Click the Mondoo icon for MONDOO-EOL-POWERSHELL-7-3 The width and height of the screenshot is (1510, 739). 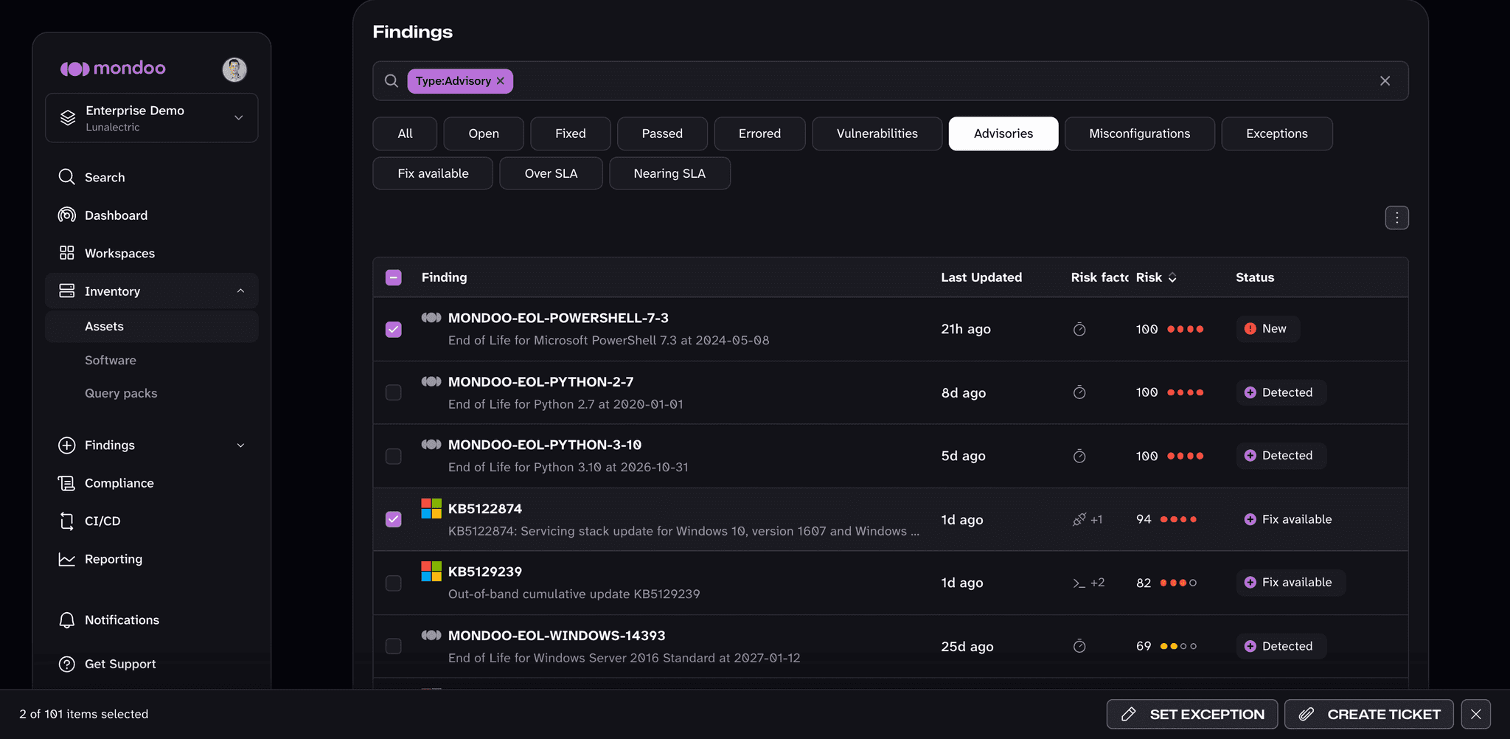tap(431, 318)
